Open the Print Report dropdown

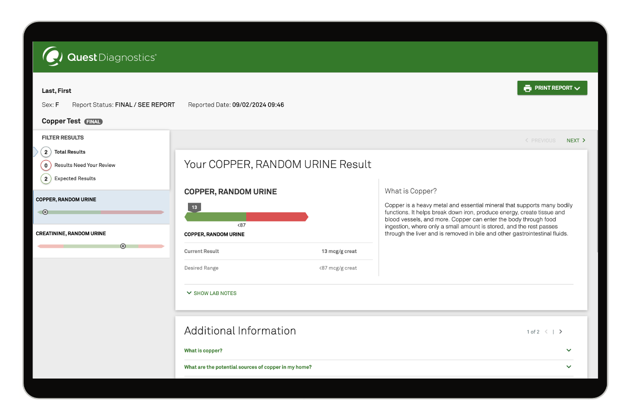[x=552, y=88]
